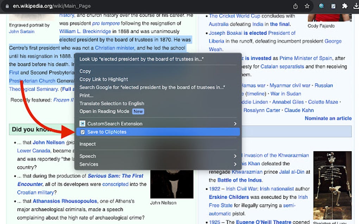Follow The Cricket World Cup link

point(235,16)
